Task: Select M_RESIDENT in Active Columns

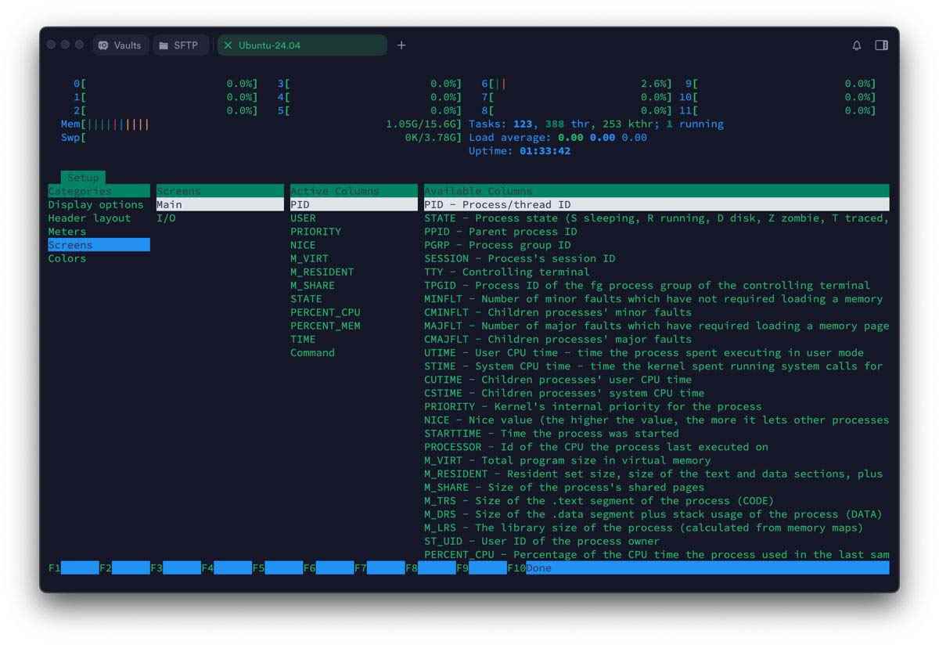Action: [354, 272]
